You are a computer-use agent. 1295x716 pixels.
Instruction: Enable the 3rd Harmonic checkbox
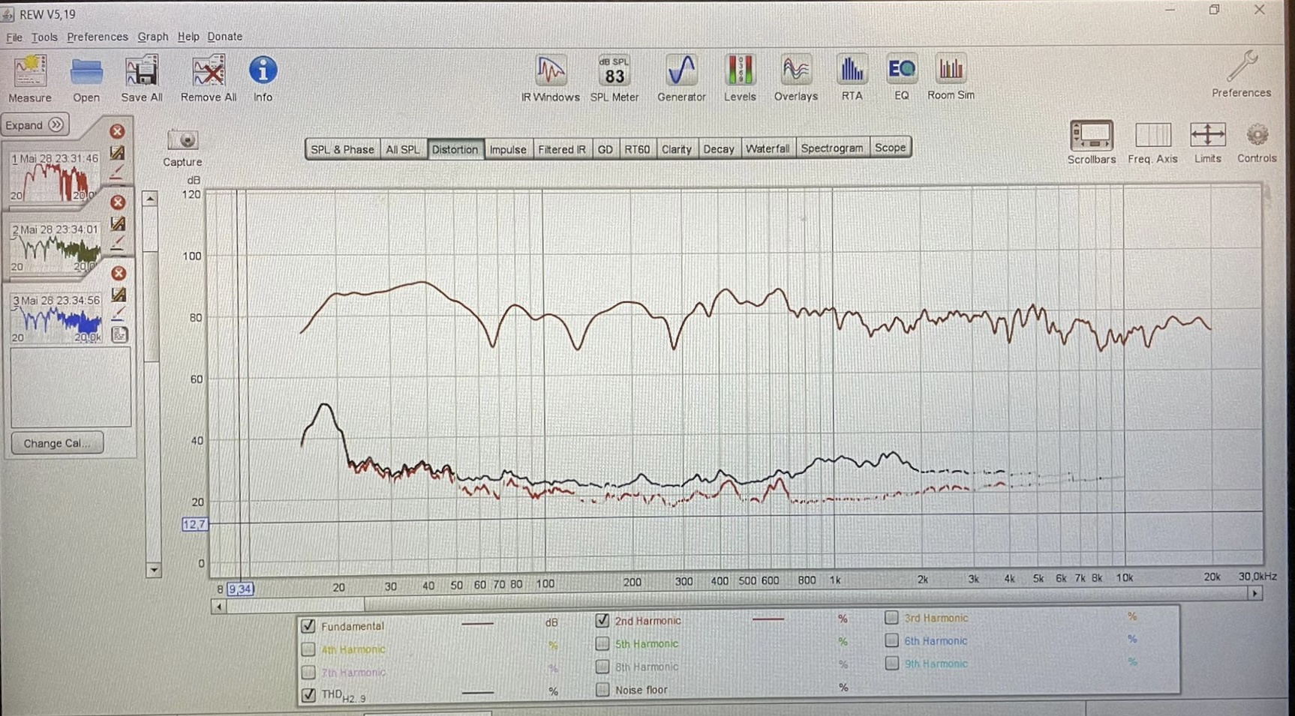pos(891,618)
